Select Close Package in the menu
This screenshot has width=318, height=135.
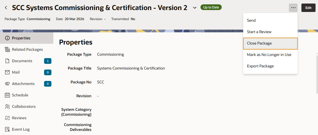pos(259,43)
